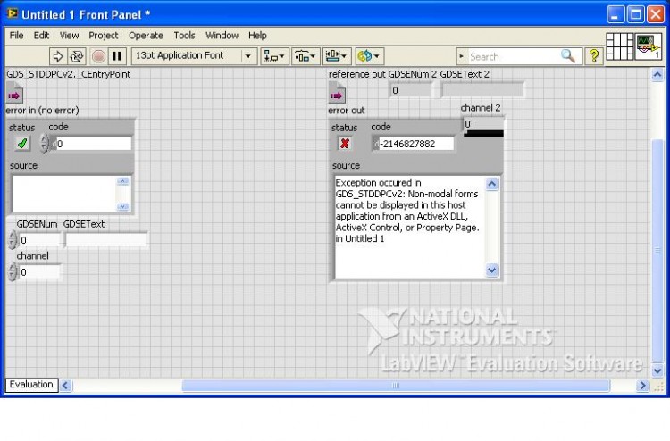Open the Distribute Objects dropdown
The width and height of the screenshot is (670, 441).
(306, 56)
